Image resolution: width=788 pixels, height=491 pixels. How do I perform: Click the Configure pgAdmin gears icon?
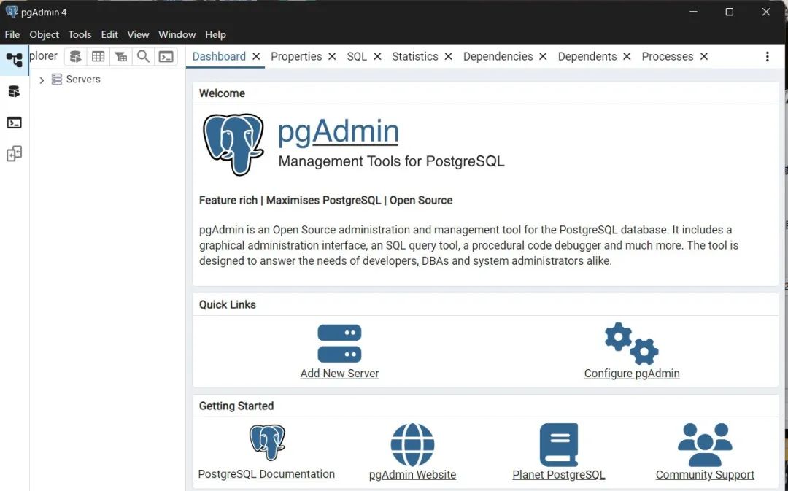pos(632,344)
